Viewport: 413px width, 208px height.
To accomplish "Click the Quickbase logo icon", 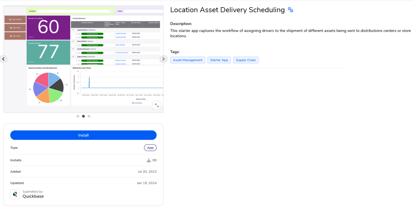I will coord(15,194).
